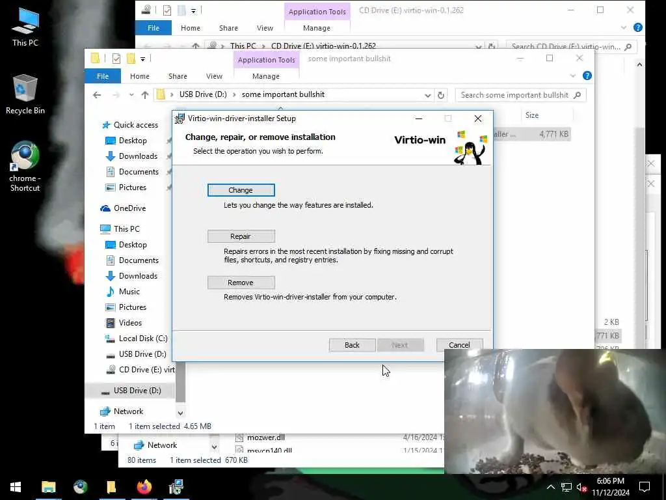Open recent locations dropdown in USB Drive window
The image size is (666, 500).
coord(131,95)
